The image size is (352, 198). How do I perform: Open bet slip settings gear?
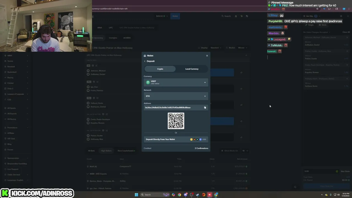[x=341, y=16]
